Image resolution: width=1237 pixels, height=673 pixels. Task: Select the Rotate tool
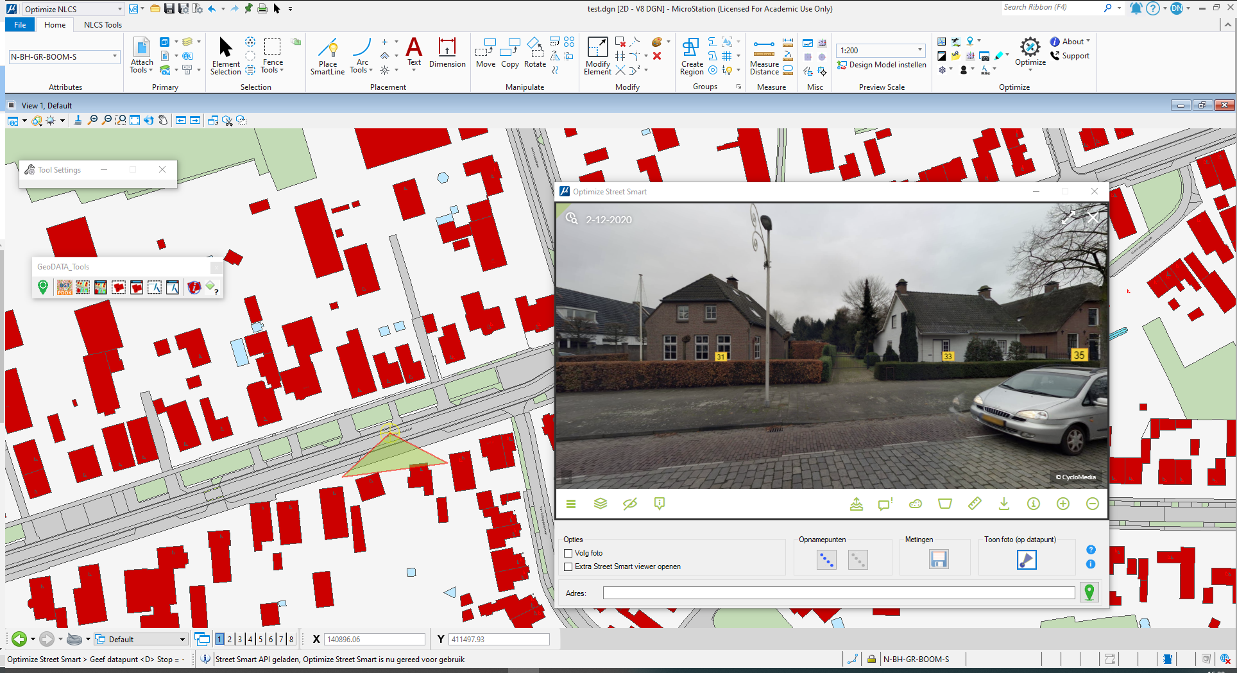point(535,53)
